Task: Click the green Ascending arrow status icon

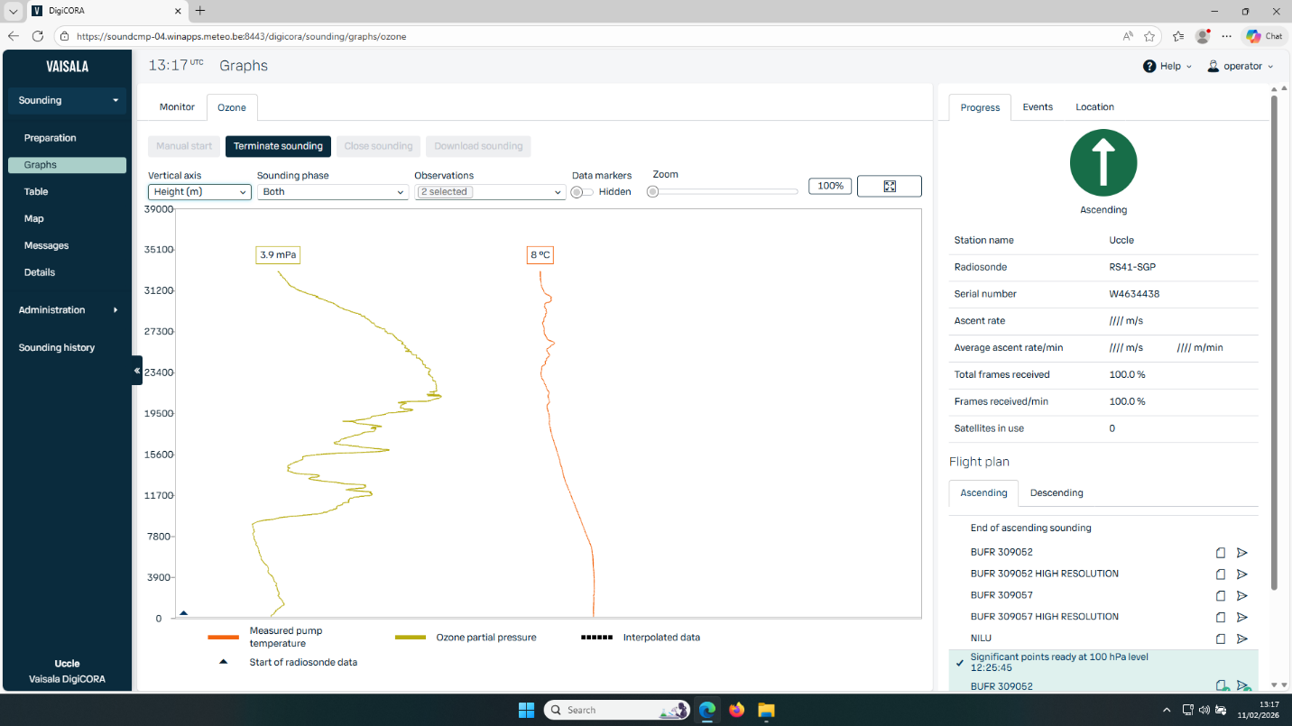Action: pos(1103,162)
